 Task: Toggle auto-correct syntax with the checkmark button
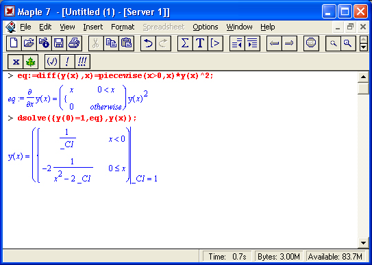click(x=53, y=62)
